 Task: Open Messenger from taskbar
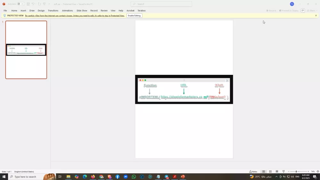(126, 177)
